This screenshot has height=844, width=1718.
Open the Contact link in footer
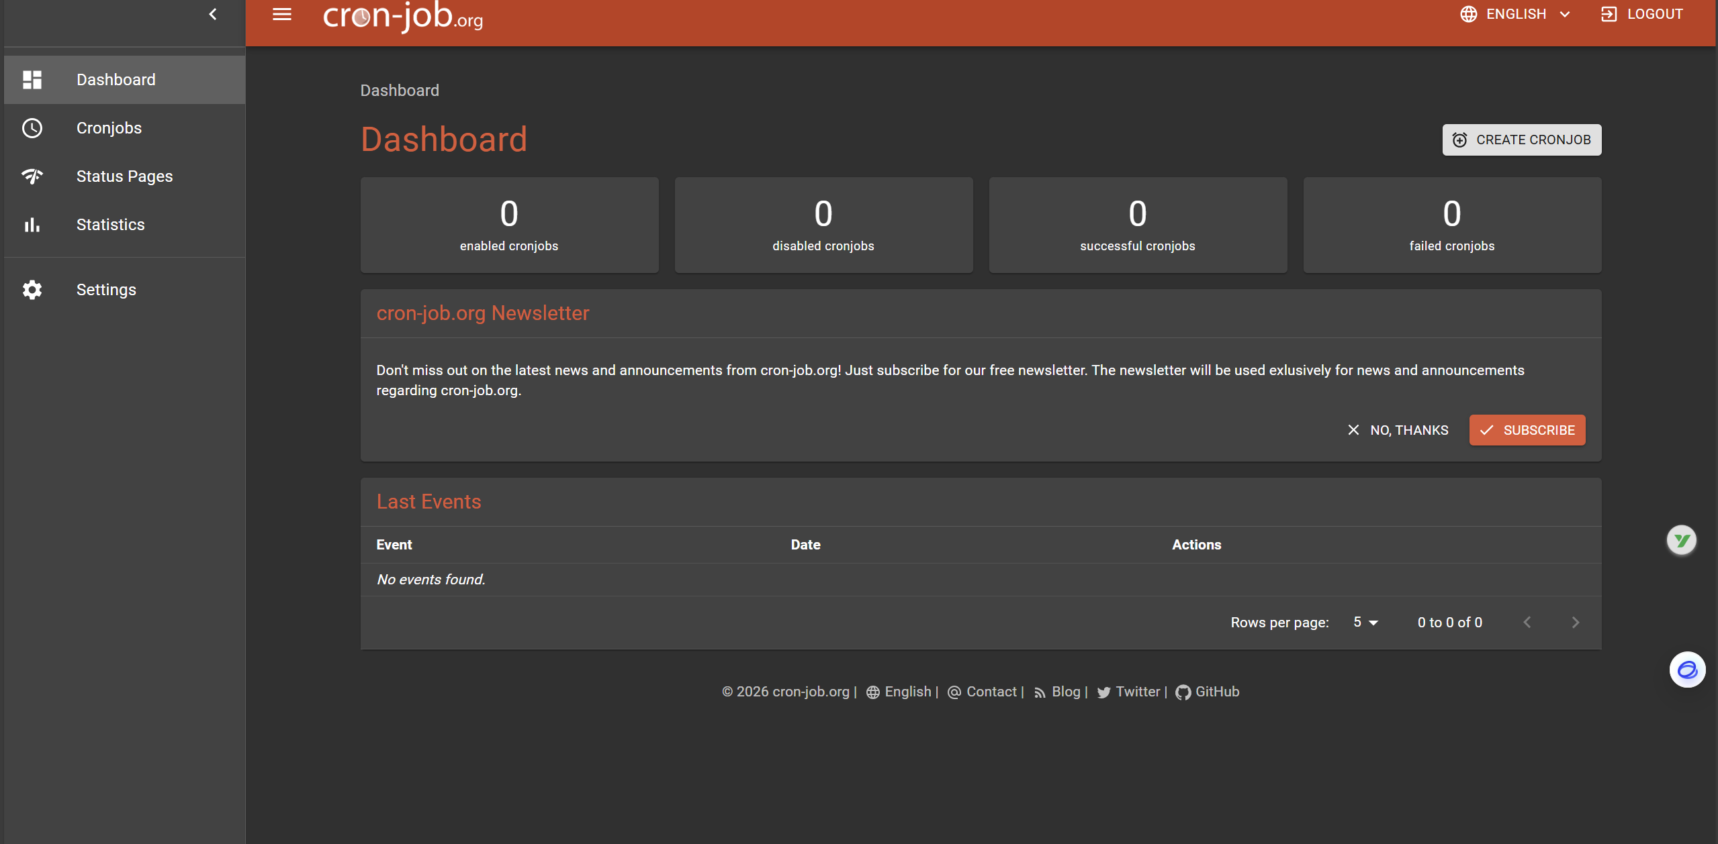991,692
